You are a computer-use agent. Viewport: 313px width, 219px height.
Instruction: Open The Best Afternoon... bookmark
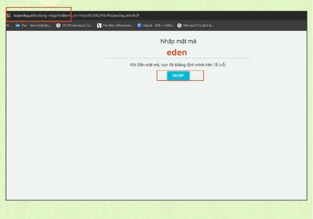click(115, 26)
